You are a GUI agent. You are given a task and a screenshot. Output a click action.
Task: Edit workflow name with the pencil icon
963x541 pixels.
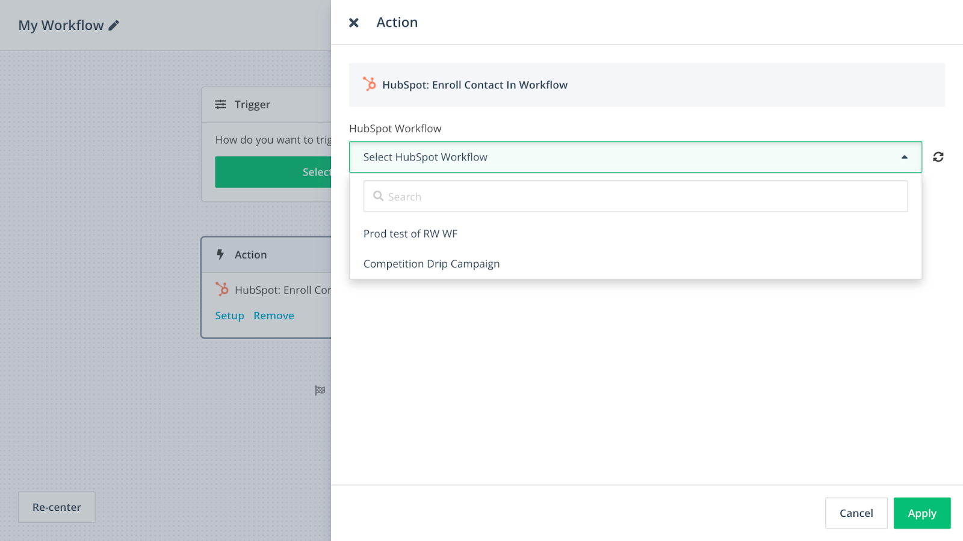[x=114, y=25]
